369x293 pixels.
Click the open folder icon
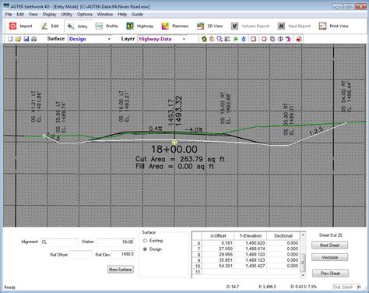[x=18, y=39]
